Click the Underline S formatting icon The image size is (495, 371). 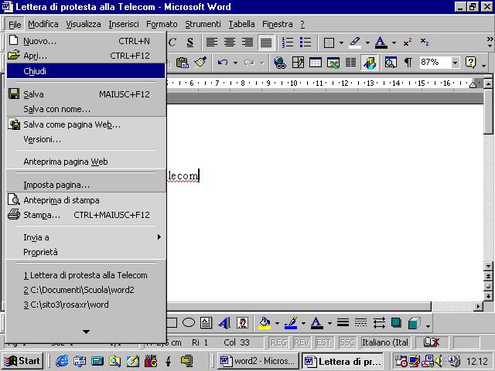point(189,43)
